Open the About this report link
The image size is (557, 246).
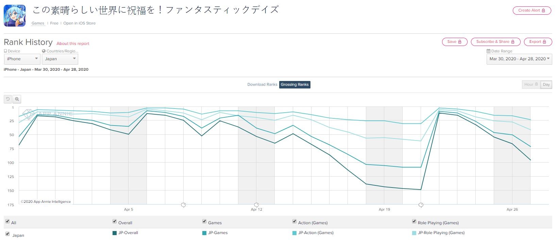tap(73, 44)
